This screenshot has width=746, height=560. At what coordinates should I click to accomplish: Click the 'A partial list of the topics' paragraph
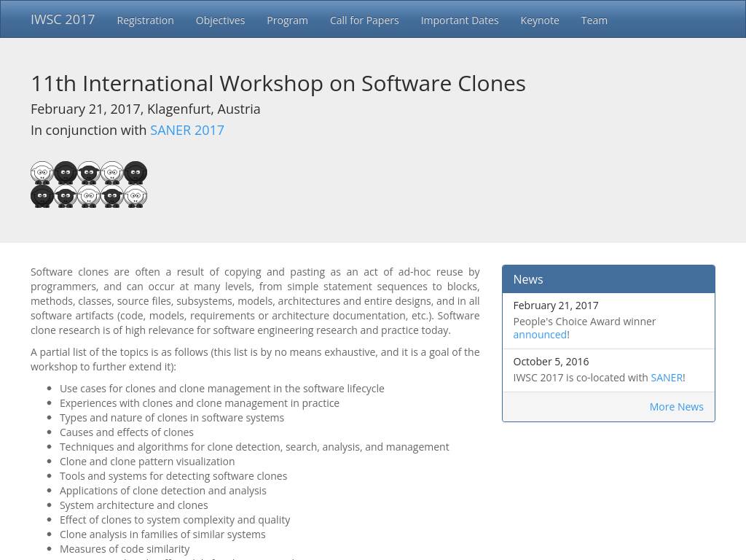(x=255, y=359)
